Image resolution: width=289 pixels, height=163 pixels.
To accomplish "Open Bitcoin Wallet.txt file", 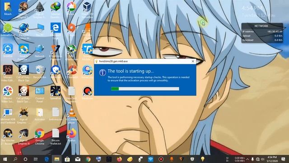I will tap(56, 137).
